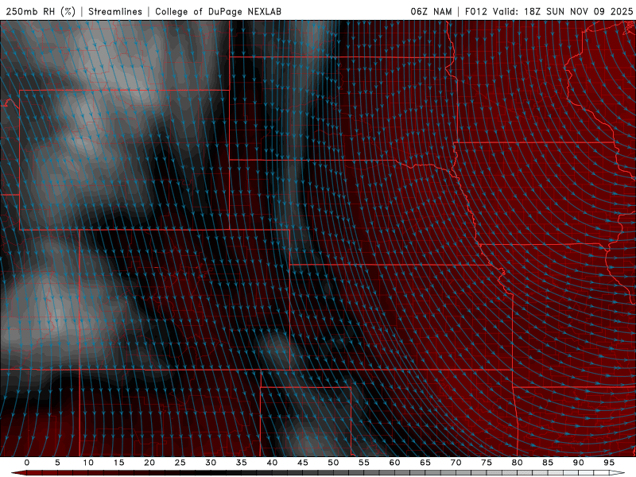The width and height of the screenshot is (636, 477).
Task: Click the 'College of DuPage NEXLAB' text
Action: 218,11
